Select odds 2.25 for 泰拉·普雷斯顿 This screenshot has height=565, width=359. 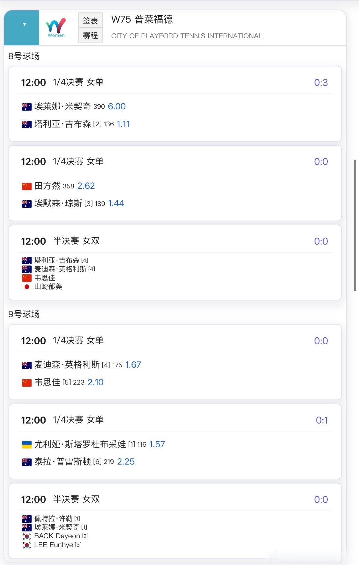coord(126,462)
